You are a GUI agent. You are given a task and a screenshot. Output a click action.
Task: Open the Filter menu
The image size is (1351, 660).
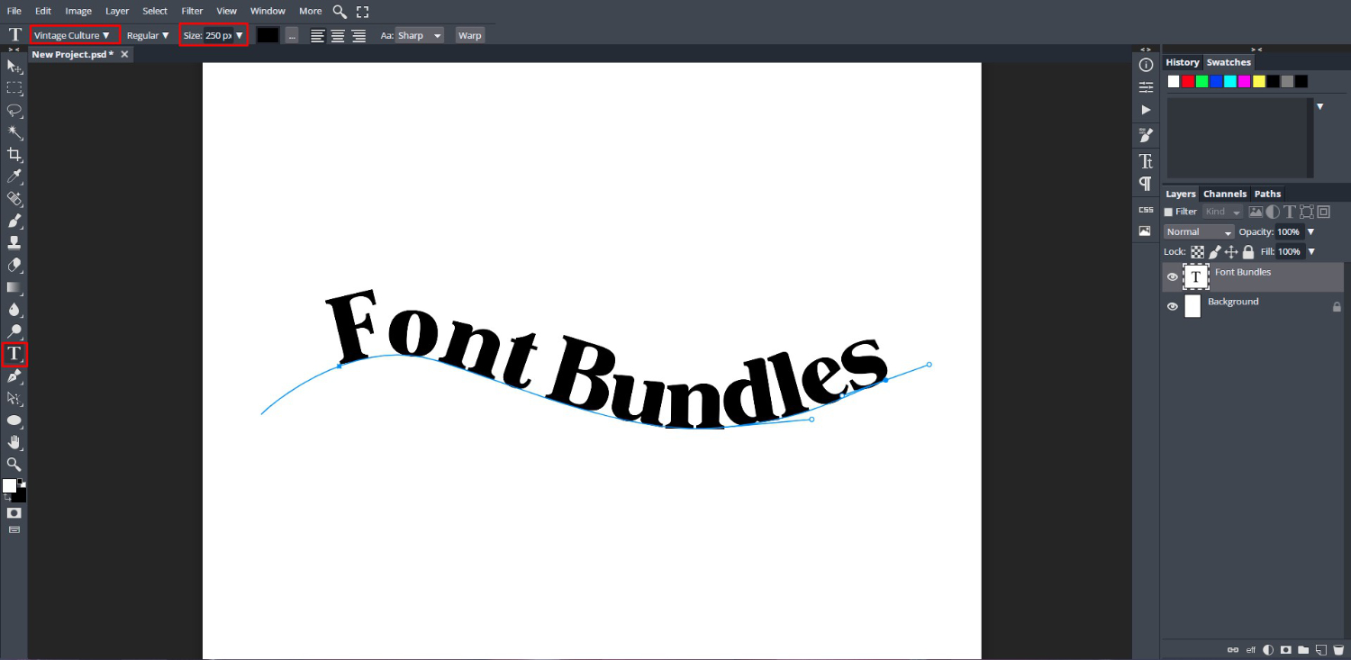tap(192, 11)
